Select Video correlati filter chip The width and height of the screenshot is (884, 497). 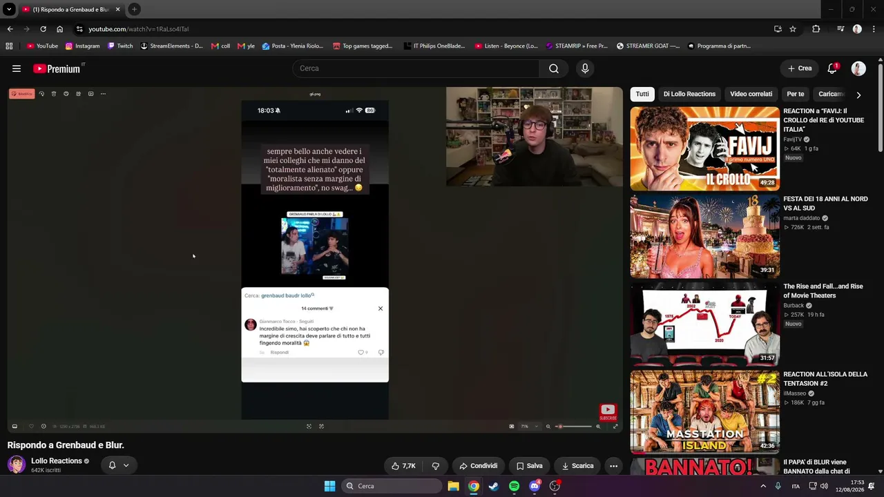tap(751, 94)
